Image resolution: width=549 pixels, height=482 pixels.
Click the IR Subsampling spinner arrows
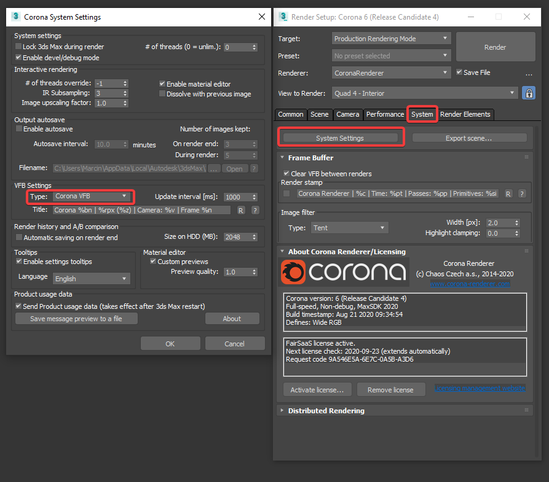[125, 93]
